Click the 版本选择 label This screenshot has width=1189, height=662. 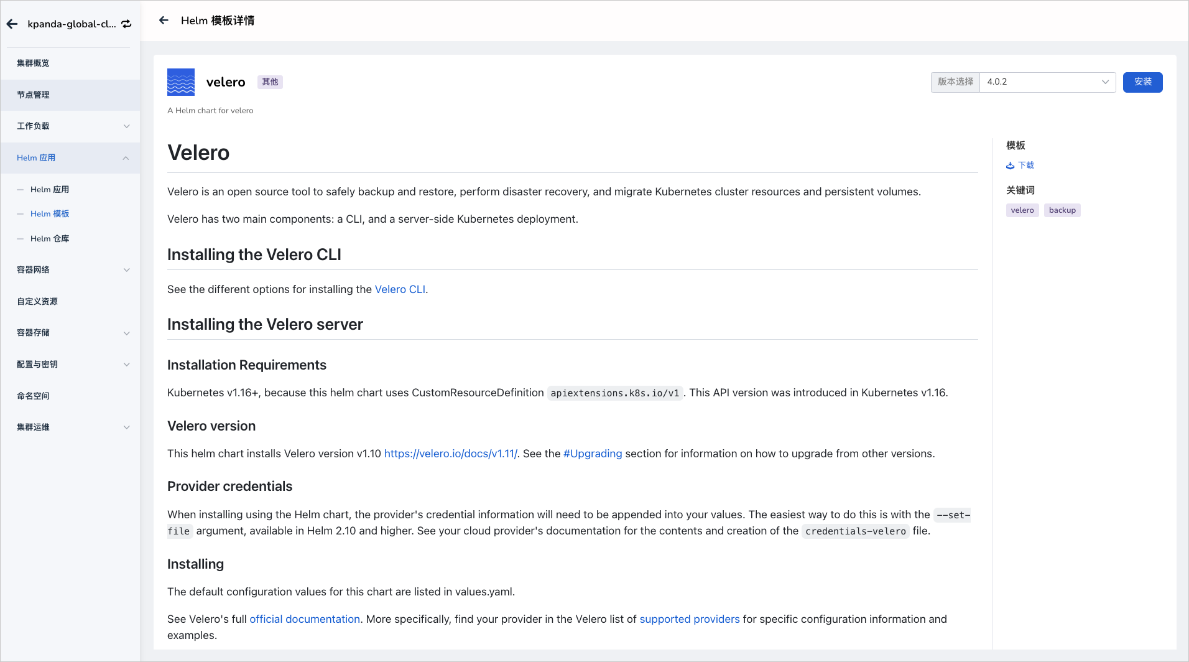click(x=955, y=82)
